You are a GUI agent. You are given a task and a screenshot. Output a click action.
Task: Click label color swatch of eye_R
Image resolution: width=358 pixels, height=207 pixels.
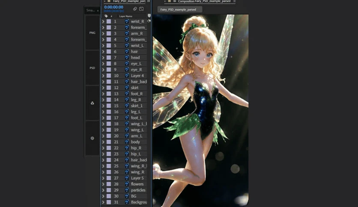point(109,70)
